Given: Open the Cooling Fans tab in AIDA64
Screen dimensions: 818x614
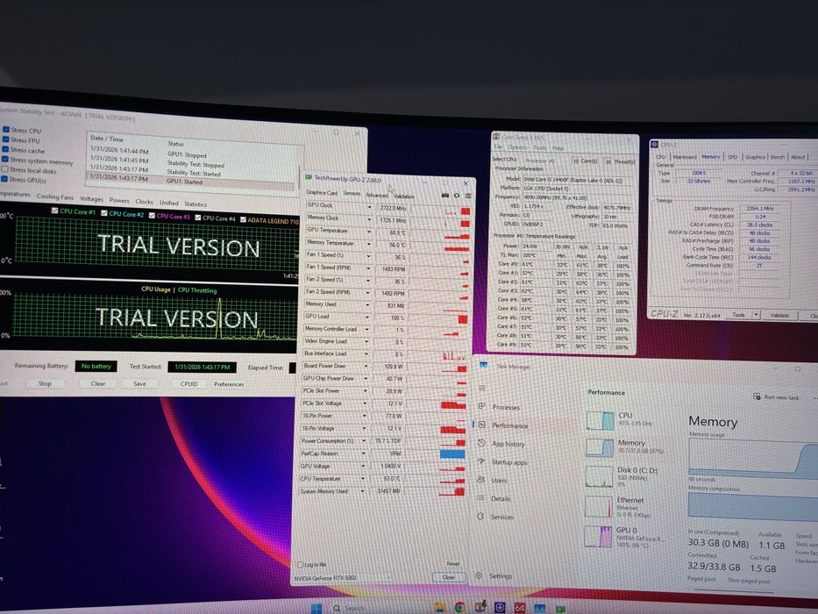Looking at the screenshot, I should tap(55, 196).
